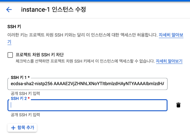
Task: Click the 'SSH 키 1 *' field label
Action: 20,77
